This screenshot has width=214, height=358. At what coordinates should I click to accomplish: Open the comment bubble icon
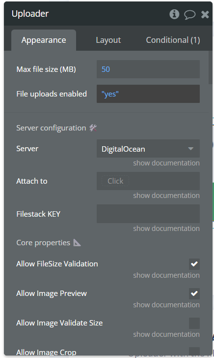189,14
